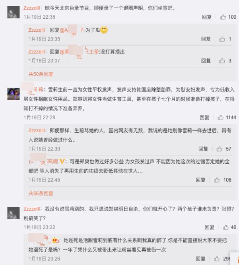Like the comment with 1144 likes

221,117
